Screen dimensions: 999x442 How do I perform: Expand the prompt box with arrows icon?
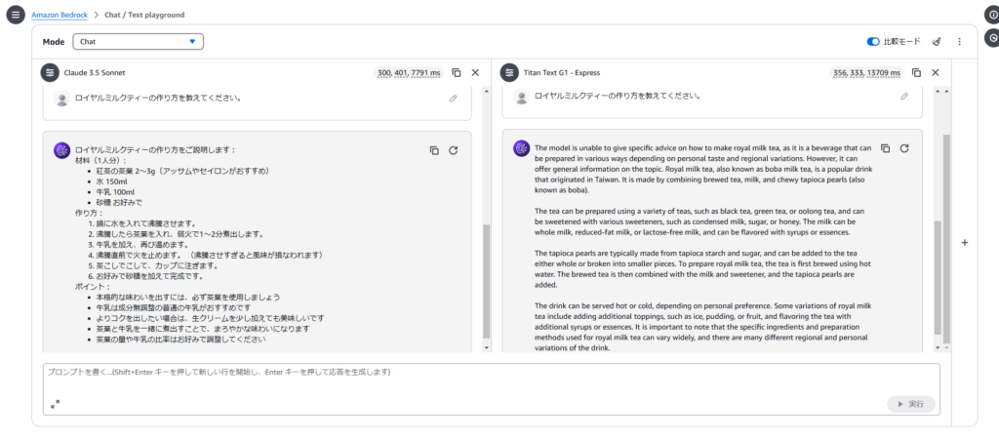(x=55, y=404)
